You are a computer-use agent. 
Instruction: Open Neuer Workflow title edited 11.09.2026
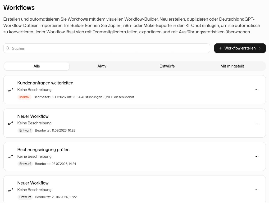pos(33,116)
